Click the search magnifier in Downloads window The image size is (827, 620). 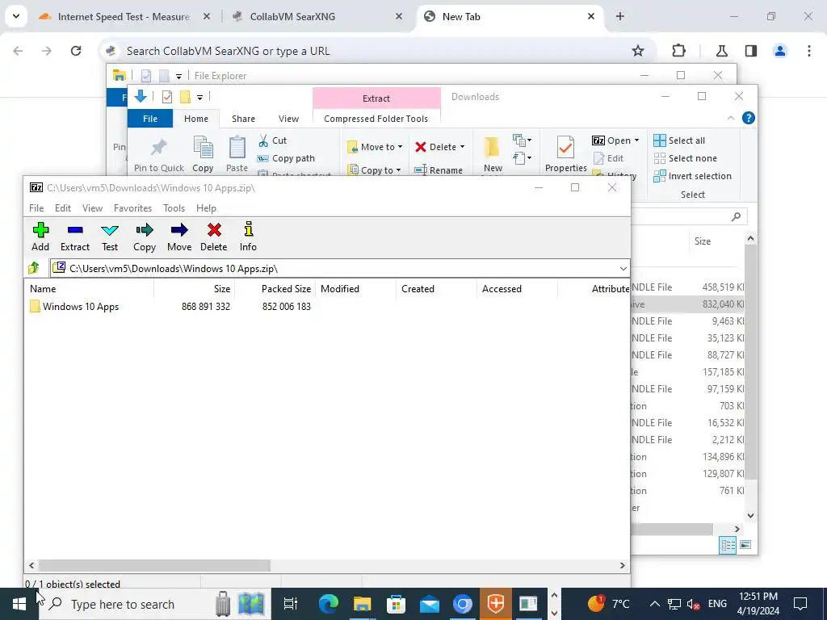pos(736,216)
